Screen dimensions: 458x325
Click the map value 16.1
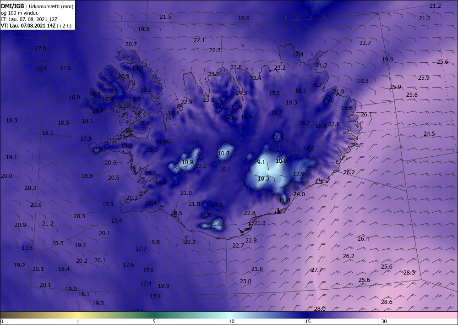coord(300,91)
